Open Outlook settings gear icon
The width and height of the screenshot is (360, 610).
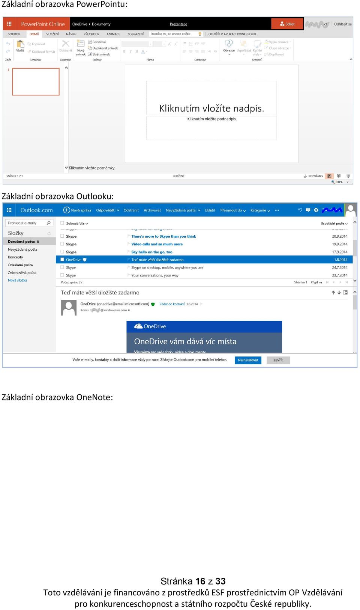[x=316, y=210]
